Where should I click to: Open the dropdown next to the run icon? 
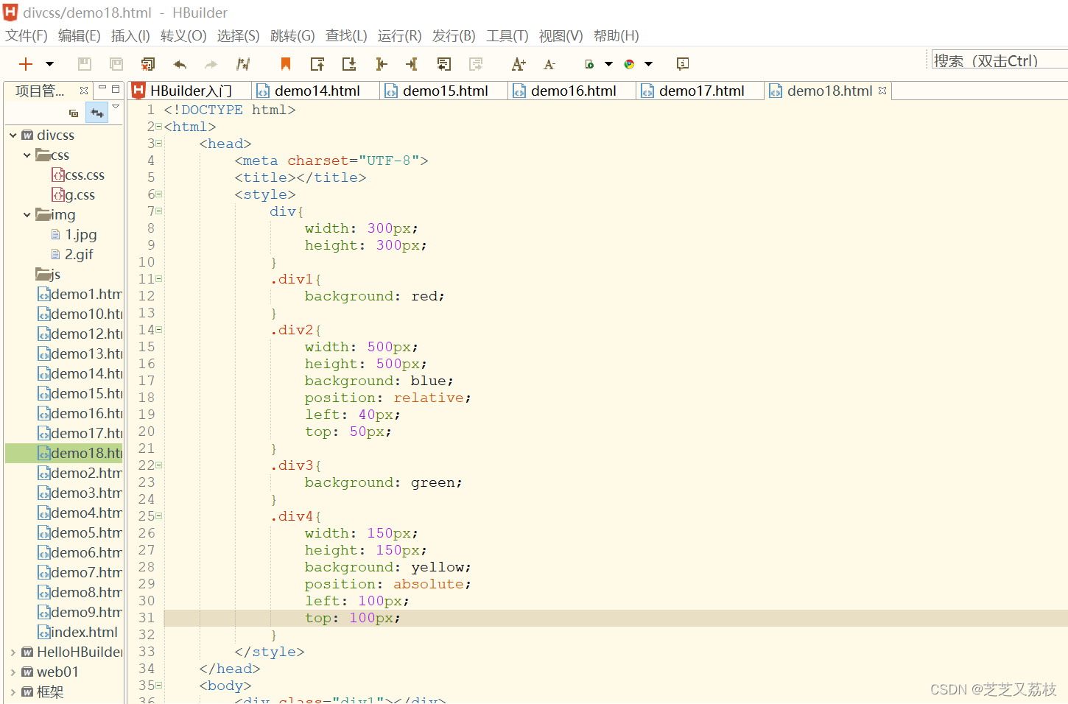point(608,64)
